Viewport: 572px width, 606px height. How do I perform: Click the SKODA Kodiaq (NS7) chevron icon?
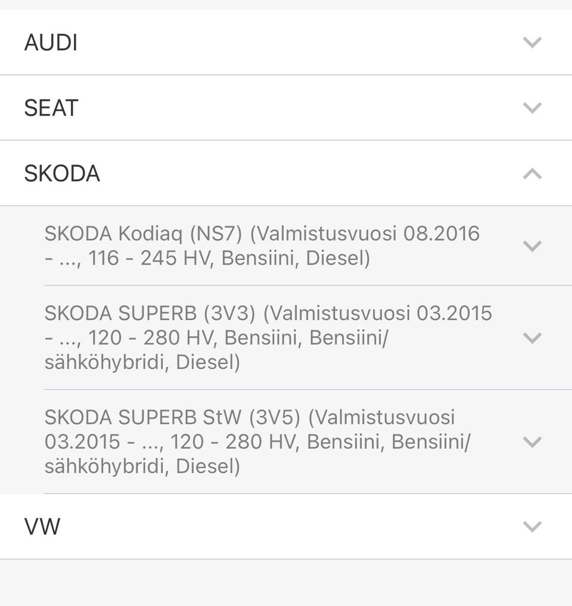[531, 245]
